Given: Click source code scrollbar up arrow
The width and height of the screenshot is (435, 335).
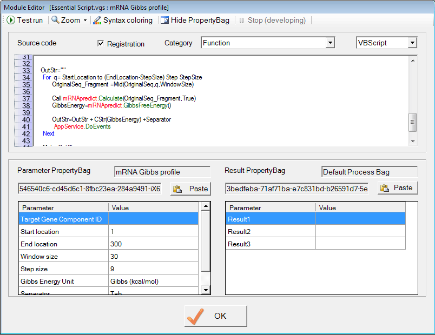Looking at the screenshot, I should pos(413,61).
